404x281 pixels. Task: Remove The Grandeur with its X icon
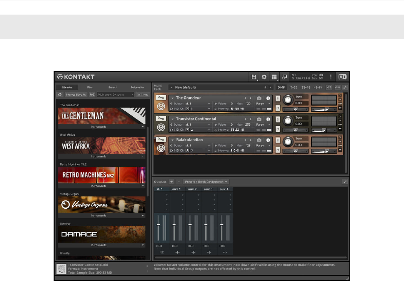tap(340, 95)
